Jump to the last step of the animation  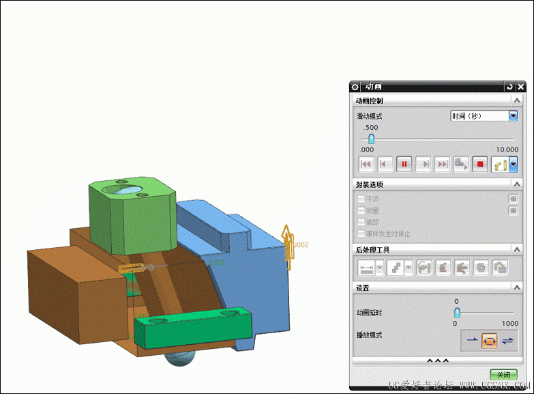click(442, 164)
